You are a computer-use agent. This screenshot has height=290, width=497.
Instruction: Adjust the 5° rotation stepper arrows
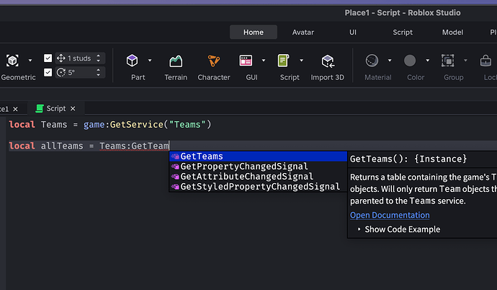point(98,72)
